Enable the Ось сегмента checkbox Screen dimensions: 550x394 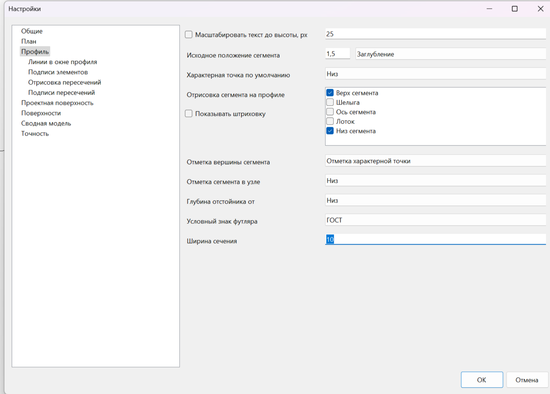[x=330, y=112]
